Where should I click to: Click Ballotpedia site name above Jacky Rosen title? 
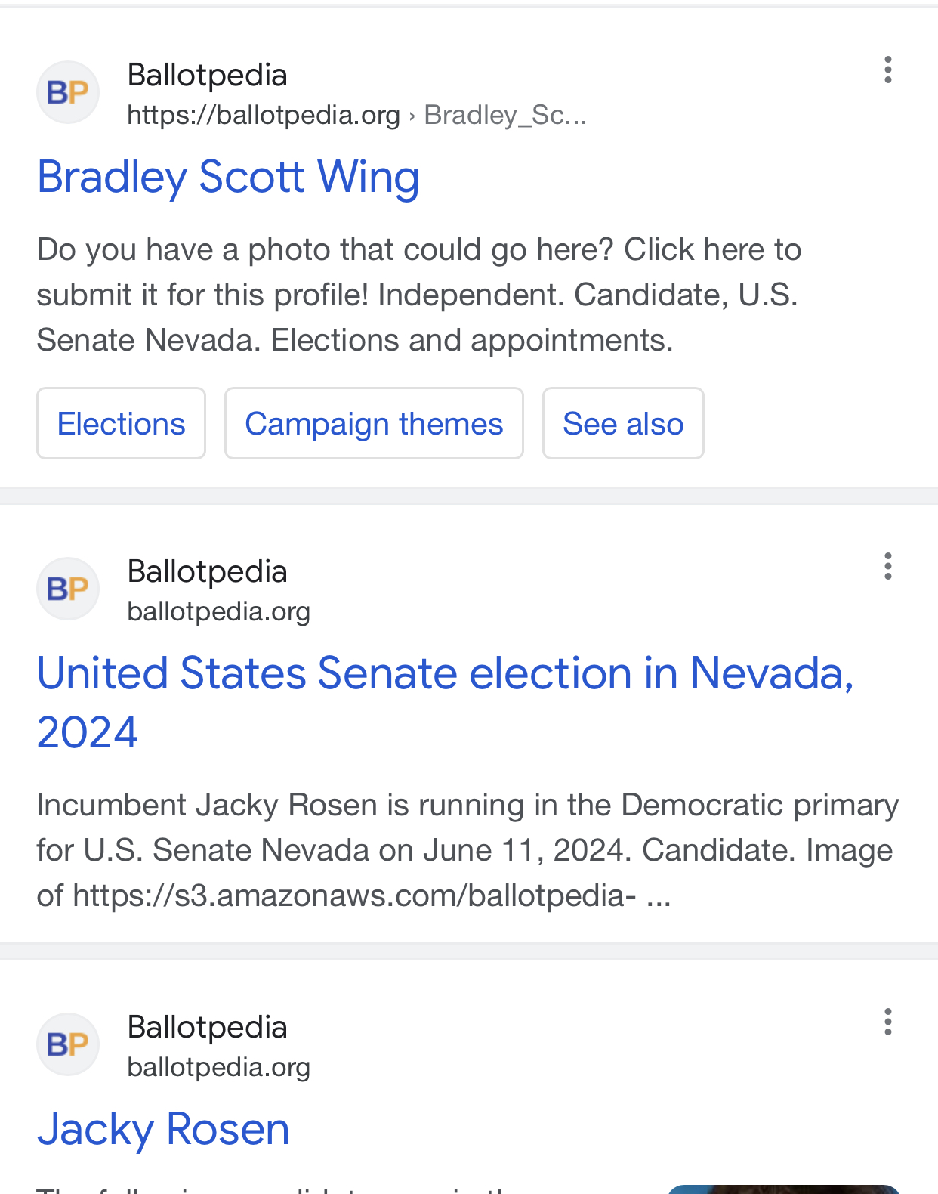pyautogui.click(x=207, y=1027)
